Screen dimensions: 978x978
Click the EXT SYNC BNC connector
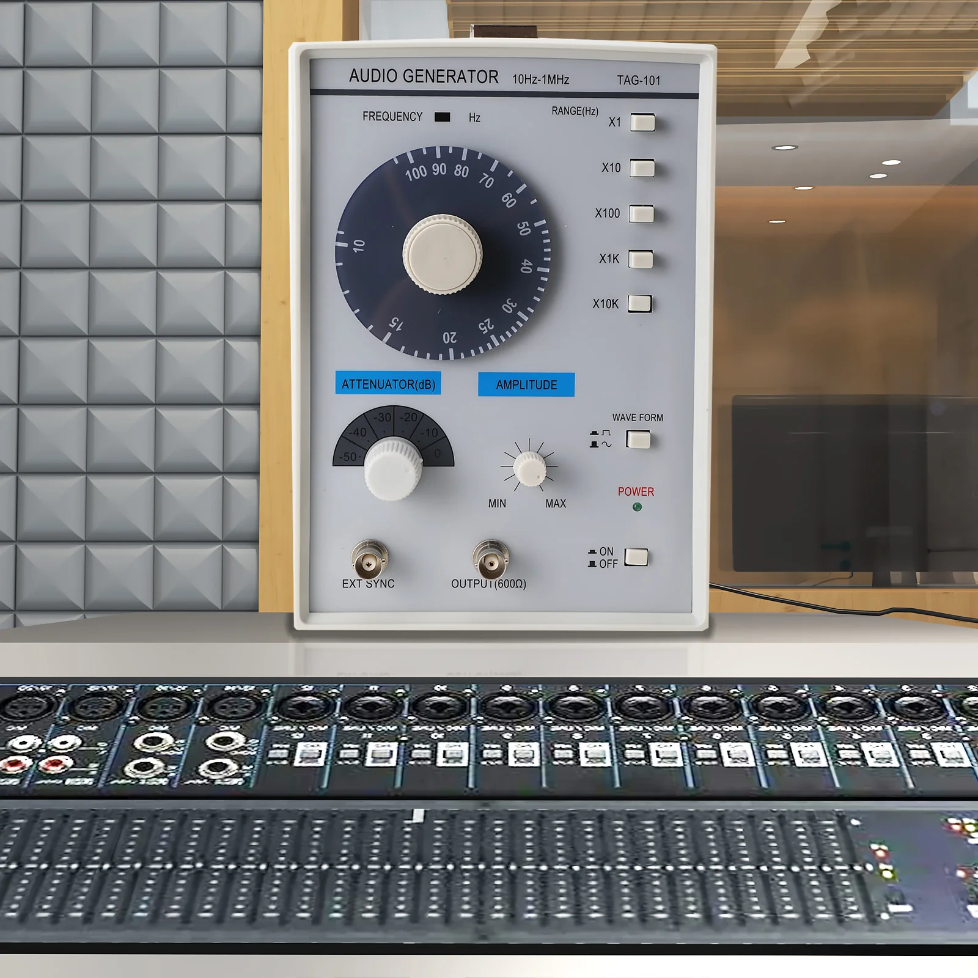369,558
